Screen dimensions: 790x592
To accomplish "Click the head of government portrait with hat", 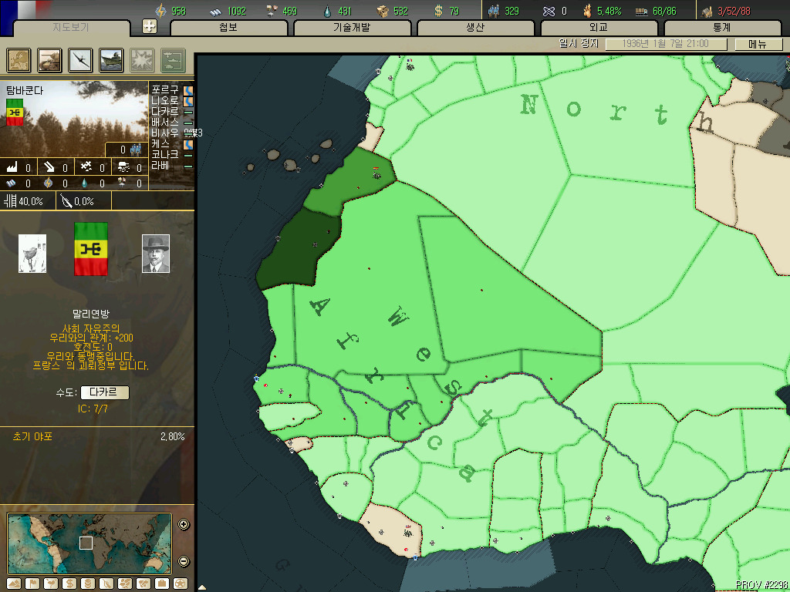I will pyautogui.click(x=156, y=253).
